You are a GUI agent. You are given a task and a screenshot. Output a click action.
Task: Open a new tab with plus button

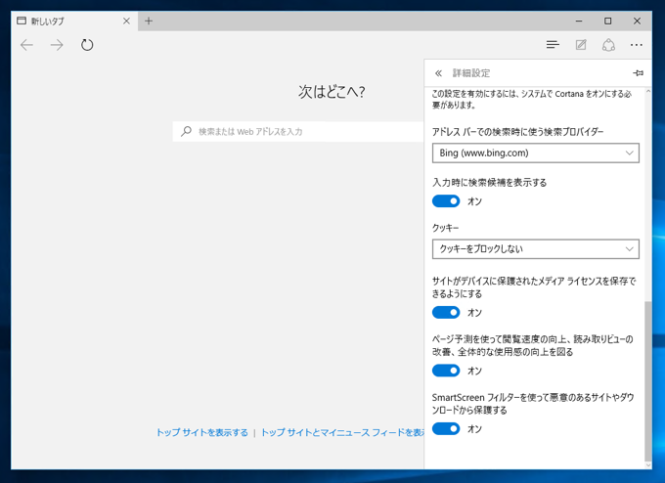[x=149, y=21]
